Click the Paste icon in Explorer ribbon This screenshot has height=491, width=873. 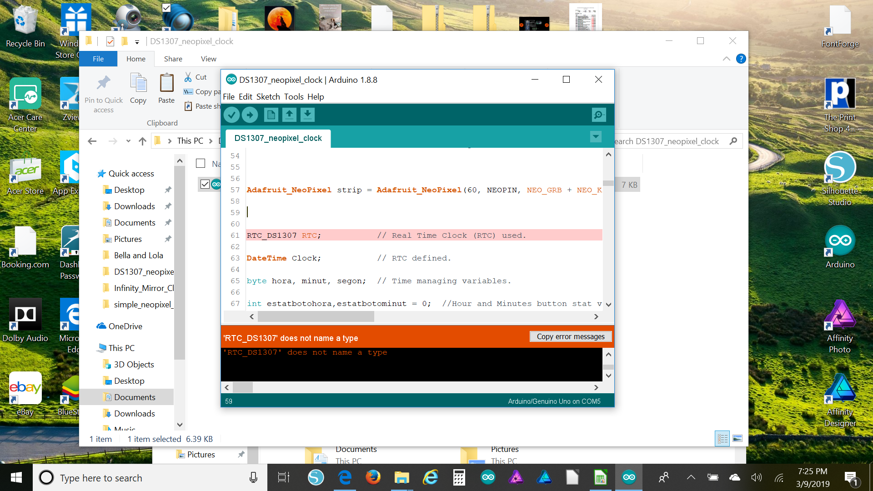(x=166, y=88)
